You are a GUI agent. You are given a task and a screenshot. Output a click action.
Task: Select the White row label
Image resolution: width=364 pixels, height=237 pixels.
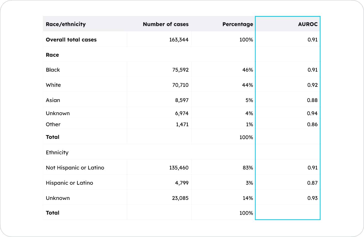(53, 85)
